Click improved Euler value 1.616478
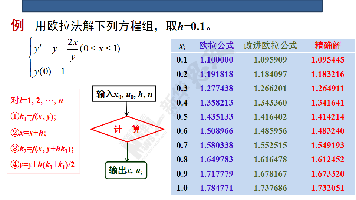 pyautogui.click(x=270, y=159)
